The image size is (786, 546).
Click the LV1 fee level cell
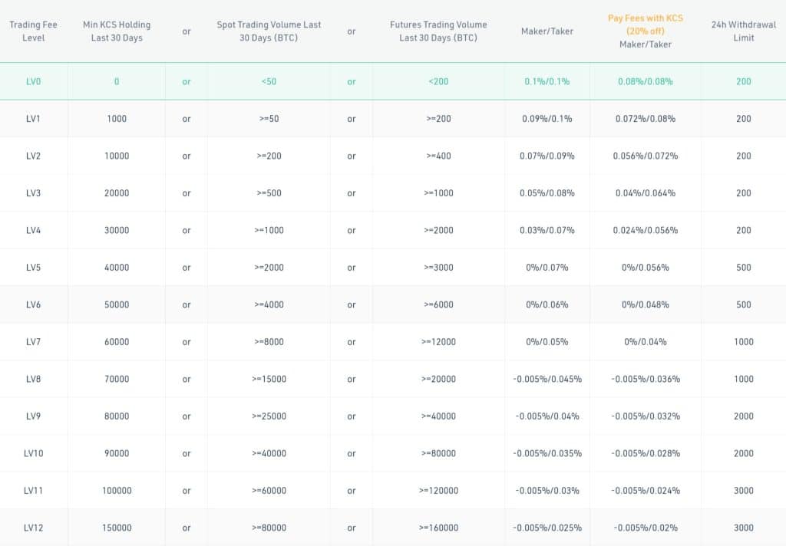(33, 119)
